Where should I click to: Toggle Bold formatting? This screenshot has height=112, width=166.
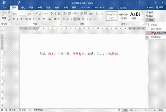coord(14,19)
